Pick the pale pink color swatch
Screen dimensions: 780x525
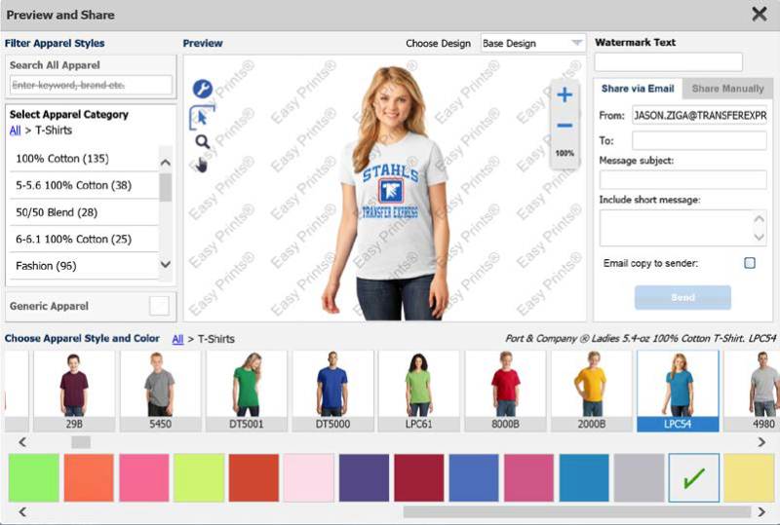click(309, 478)
